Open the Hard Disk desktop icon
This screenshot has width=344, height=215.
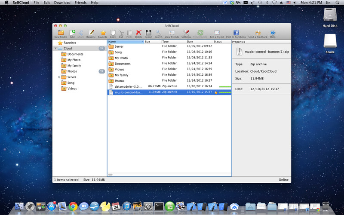330,17
